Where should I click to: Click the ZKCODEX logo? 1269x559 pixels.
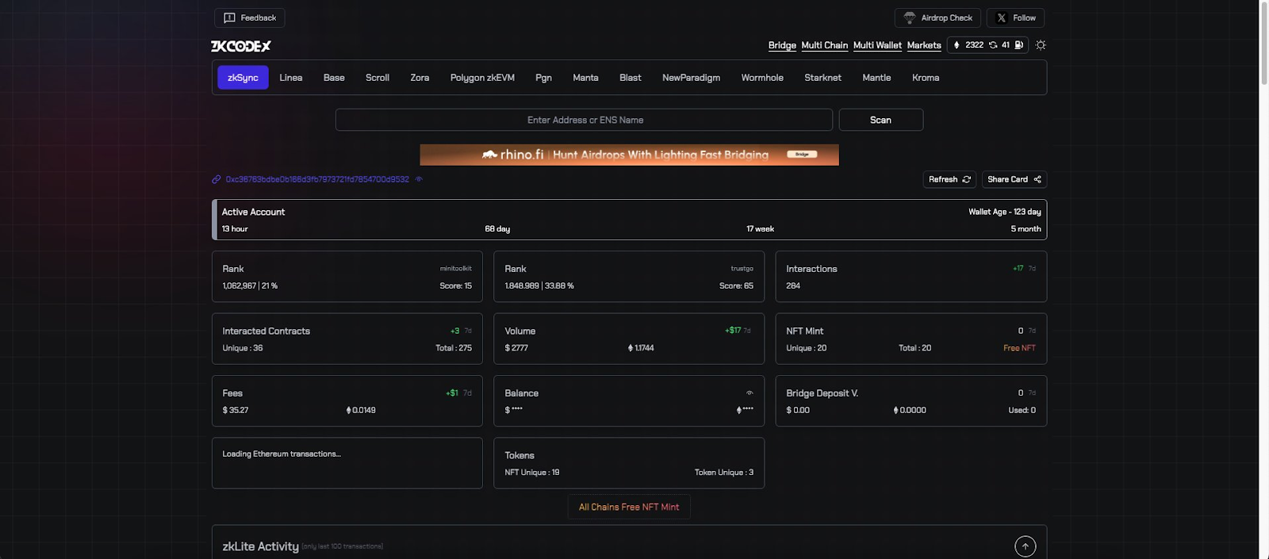point(241,46)
